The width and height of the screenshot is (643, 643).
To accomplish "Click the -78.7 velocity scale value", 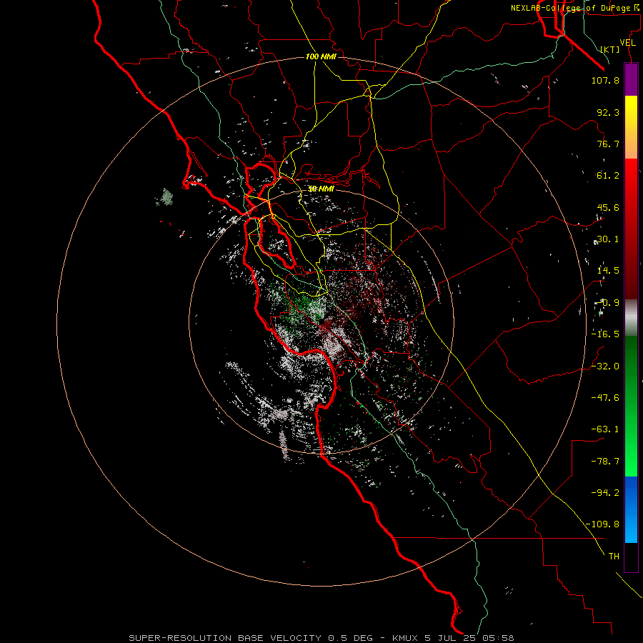I will pos(605,462).
